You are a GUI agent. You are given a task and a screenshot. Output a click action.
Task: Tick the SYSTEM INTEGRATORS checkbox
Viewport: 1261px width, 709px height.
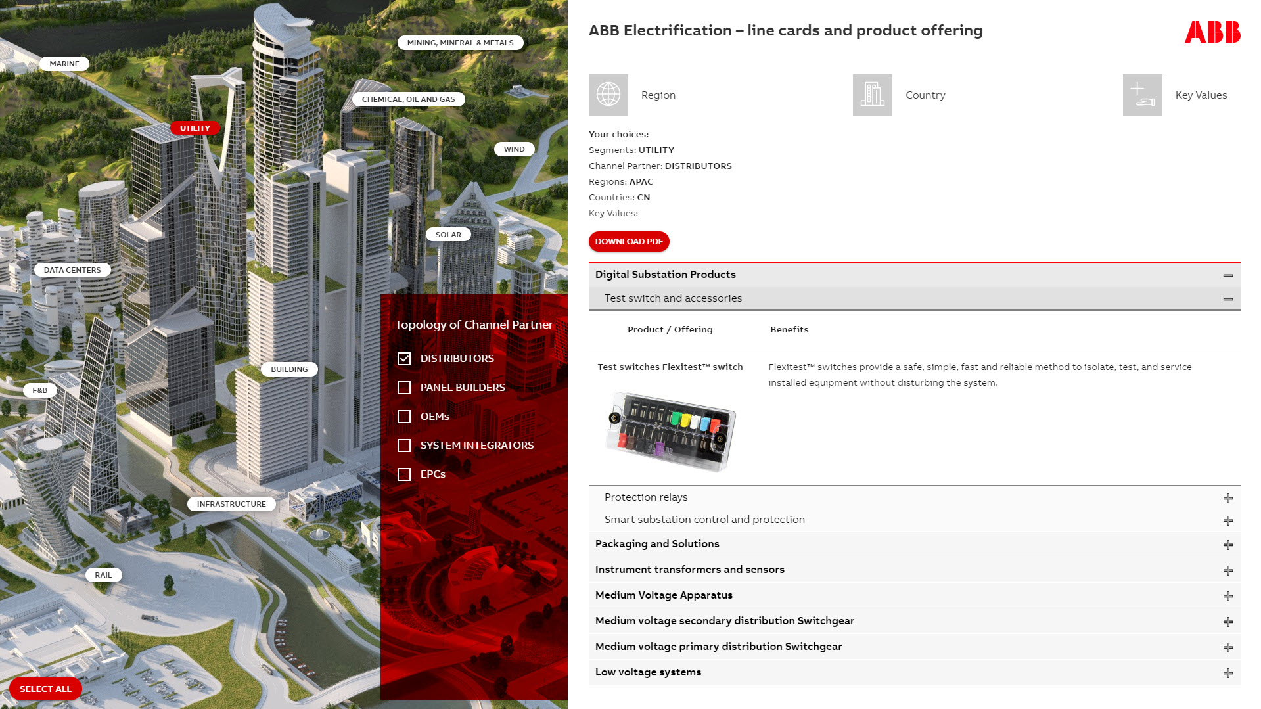click(404, 446)
